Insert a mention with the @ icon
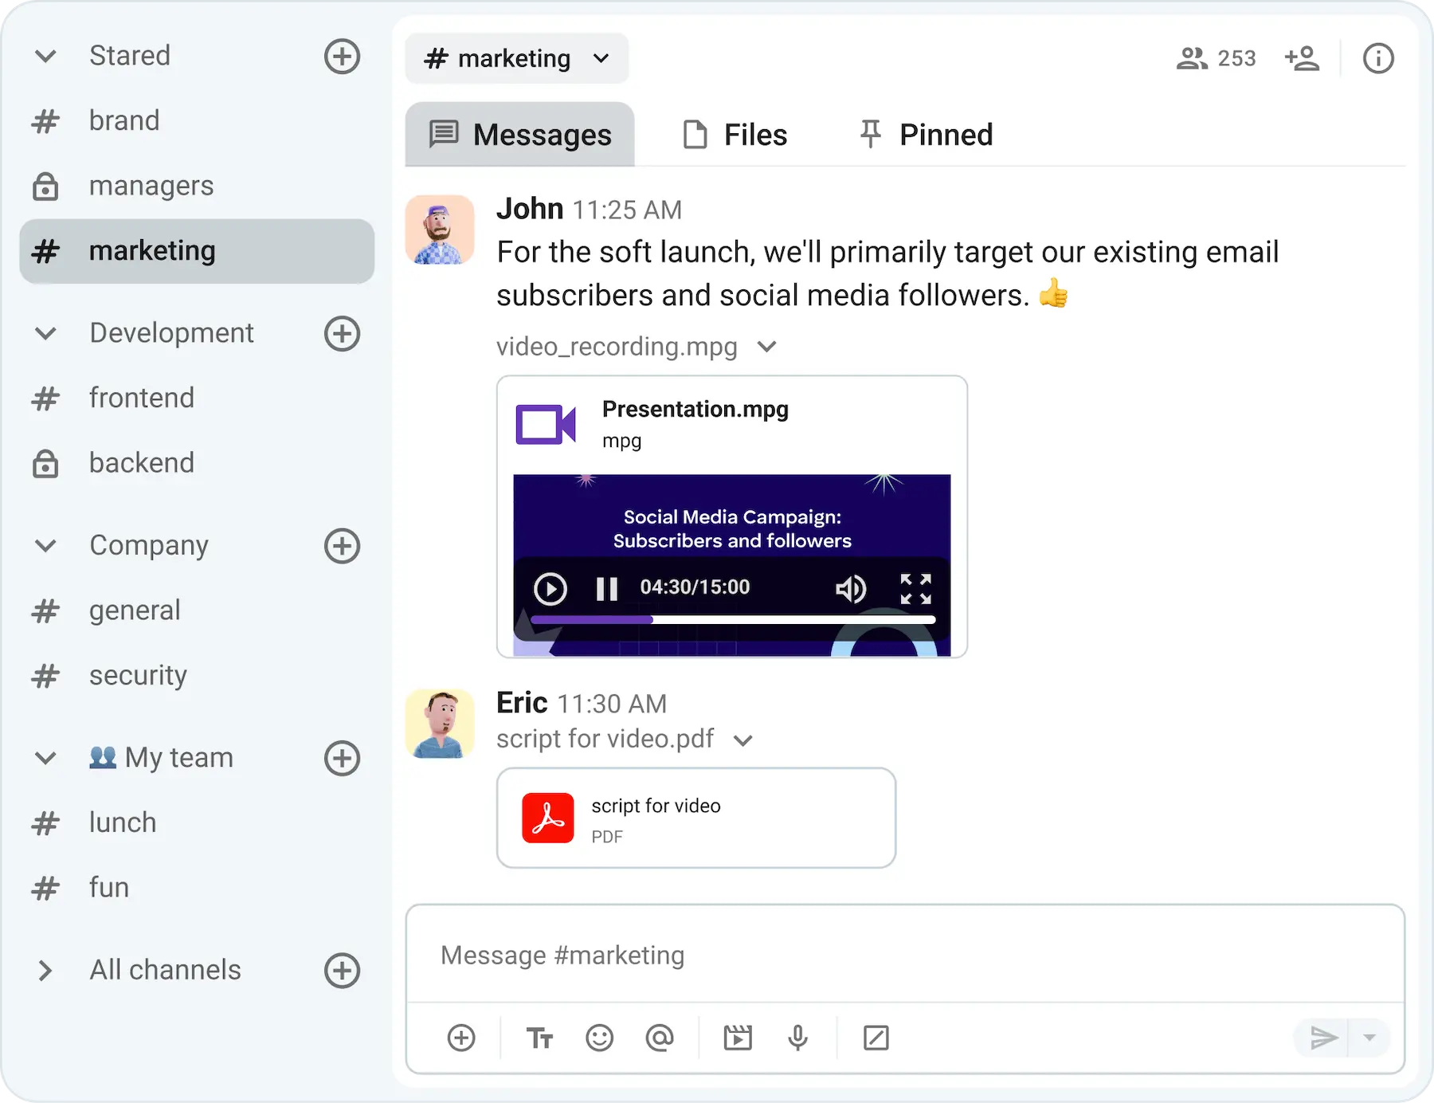Image resolution: width=1434 pixels, height=1103 pixels. click(660, 1038)
